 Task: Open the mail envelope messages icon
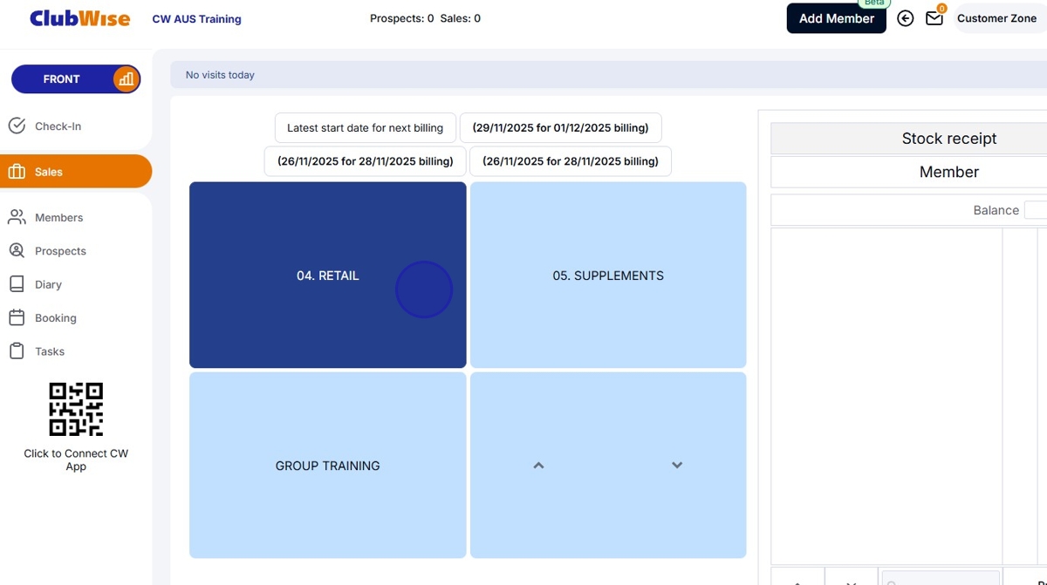934,18
